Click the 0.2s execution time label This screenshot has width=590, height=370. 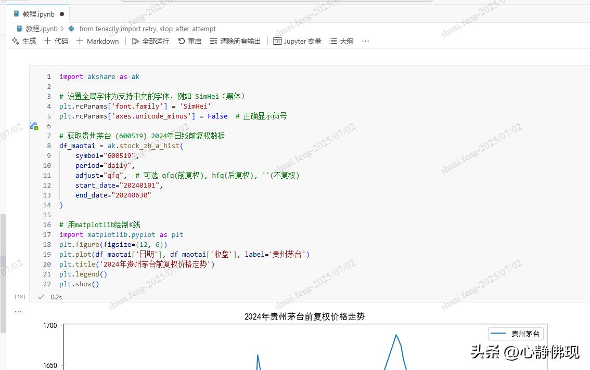56,297
